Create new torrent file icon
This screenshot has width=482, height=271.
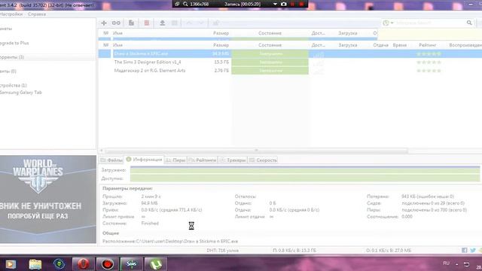(131, 23)
